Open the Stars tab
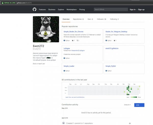Image resolution: width=153 pixels, height=125 pixels. [90, 19]
